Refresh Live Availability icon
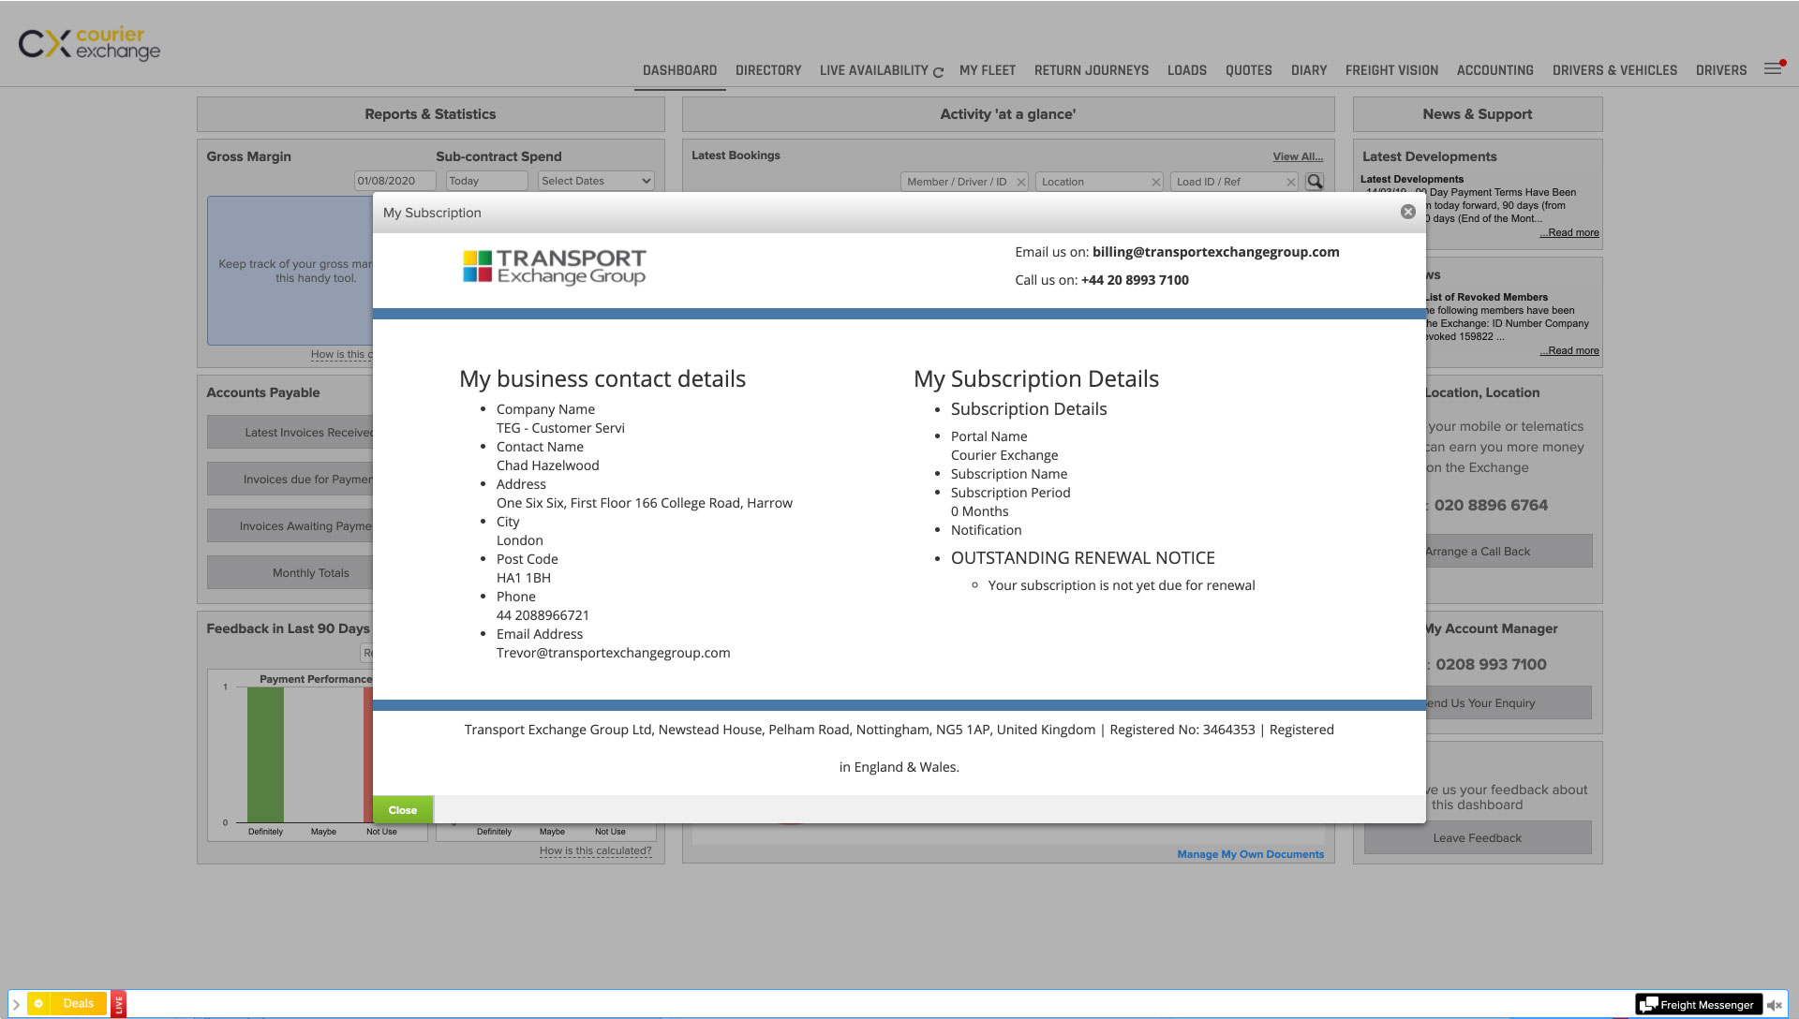The width and height of the screenshot is (1799, 1019). click(938, 72)
